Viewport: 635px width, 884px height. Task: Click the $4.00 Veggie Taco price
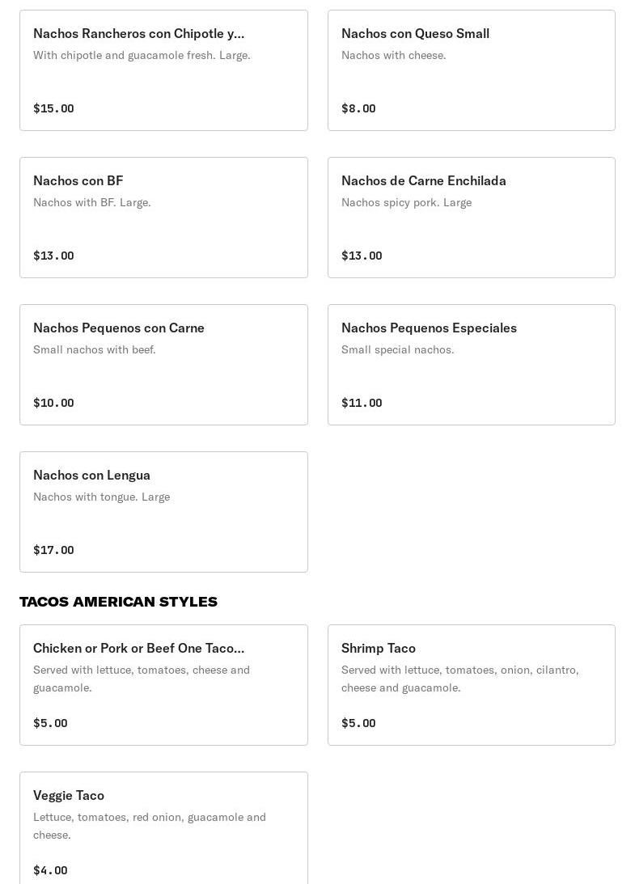[50, 870]
